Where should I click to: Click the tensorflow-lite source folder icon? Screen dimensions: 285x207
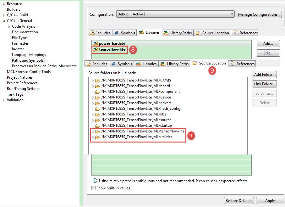point(98,131)
